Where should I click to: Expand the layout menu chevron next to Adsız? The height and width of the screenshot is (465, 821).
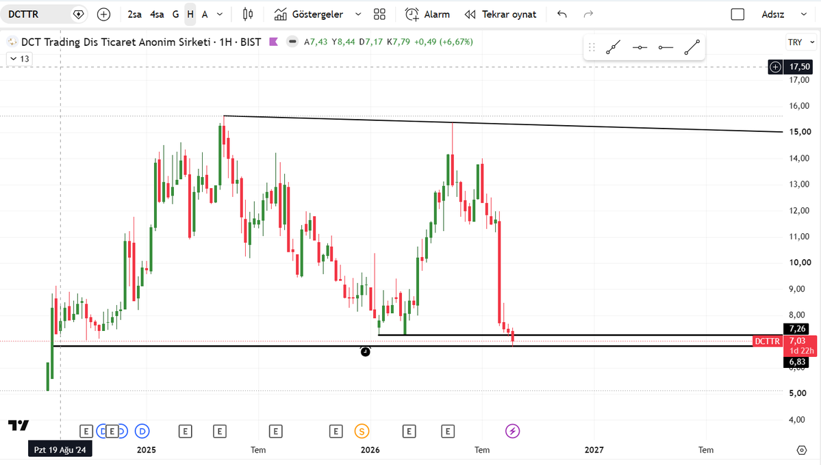(804, 14)
